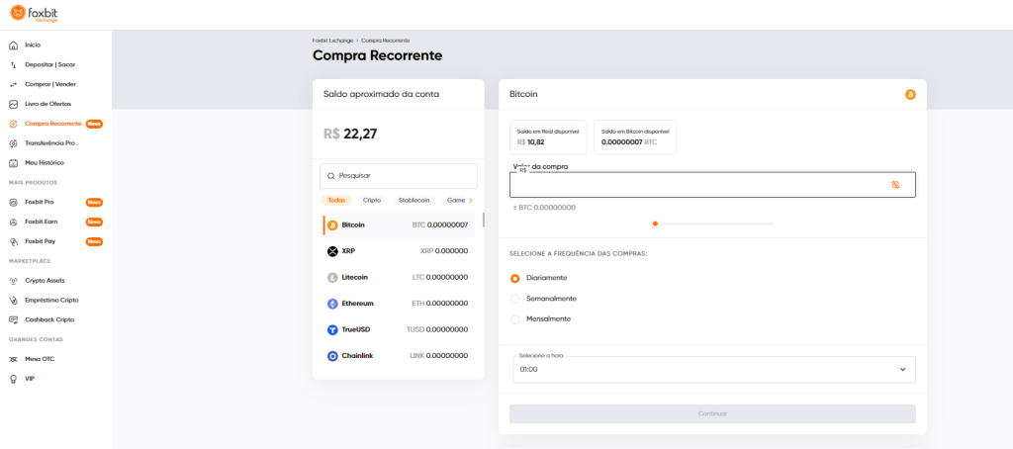Filter assets by Cripto tab
Image resolution: width=1013 pixels, height=449 pixels.
372,201
